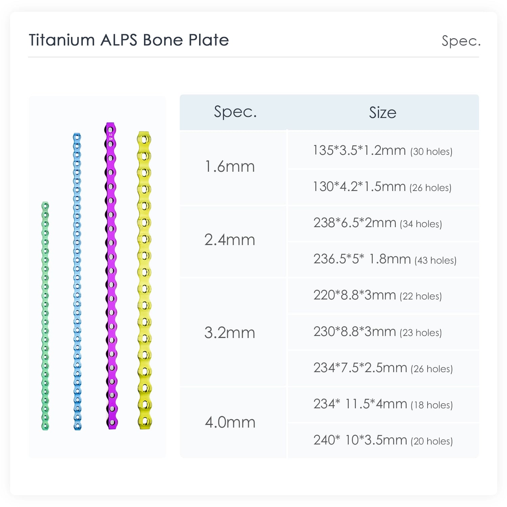
Task: Choose the 238*6.5*2mm (34 holes) size
Action: click(x=378, y=223)
